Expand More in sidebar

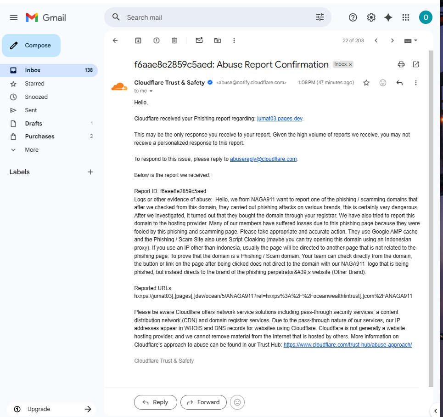click(49, 150)
